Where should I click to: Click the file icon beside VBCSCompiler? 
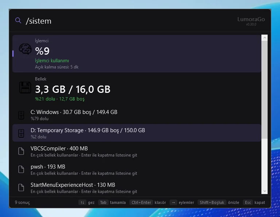pyautogui.click(x=21, y=151)
